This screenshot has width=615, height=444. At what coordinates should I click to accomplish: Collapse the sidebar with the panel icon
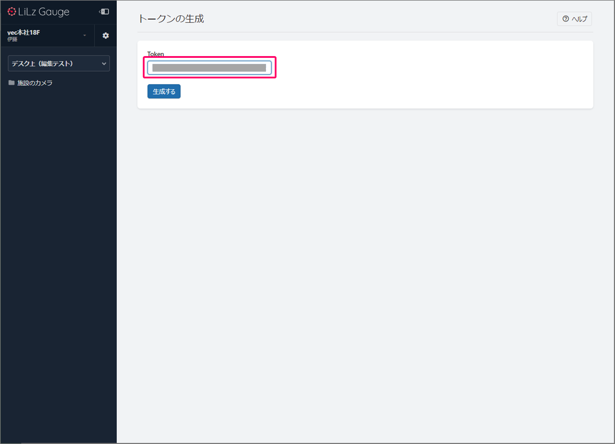coord(104,12)
